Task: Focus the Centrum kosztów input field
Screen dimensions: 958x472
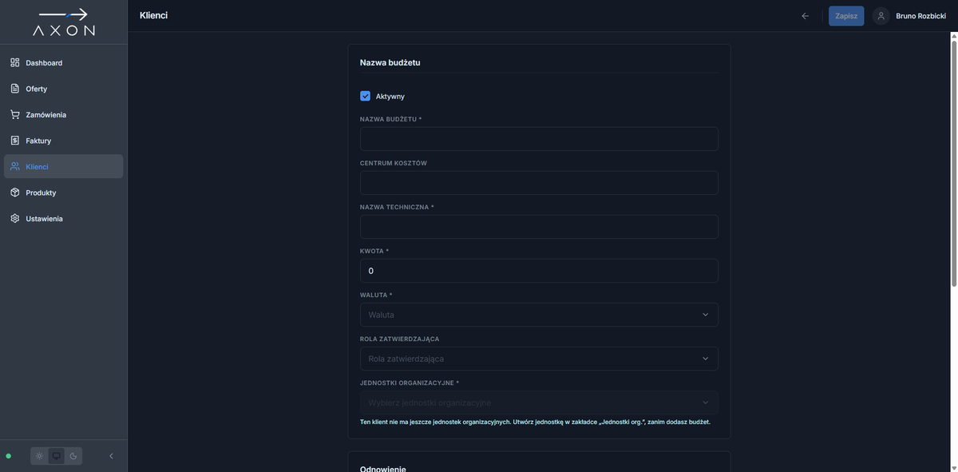Action: [539, 183]
